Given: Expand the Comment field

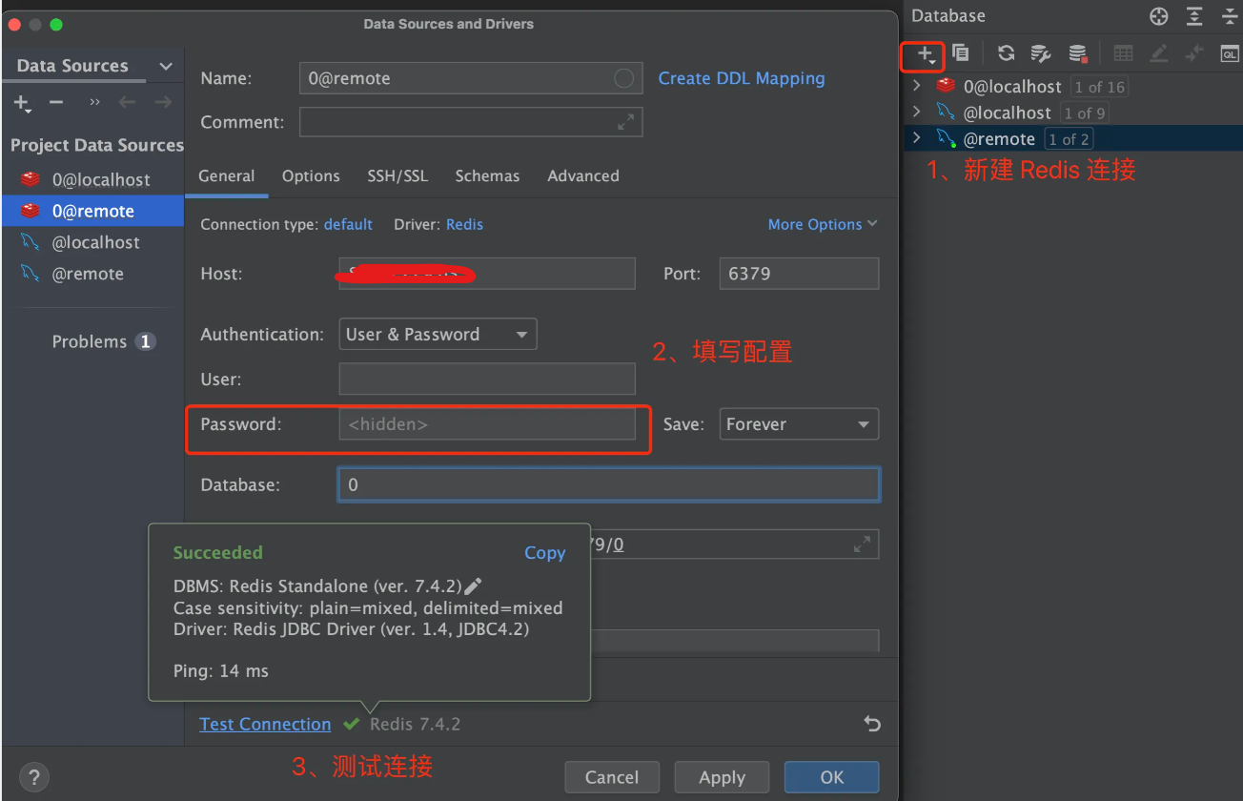Looking at the screenshot, I should tap(625, 122).
